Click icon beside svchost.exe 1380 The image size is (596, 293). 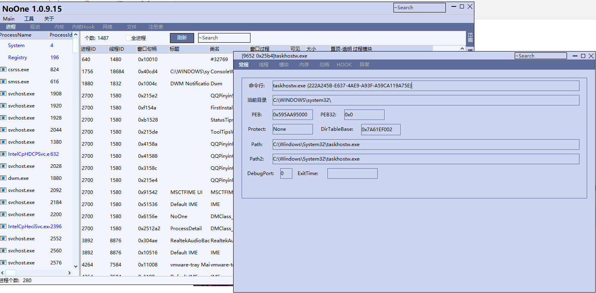pyautogui.click(x=3, y=142)
